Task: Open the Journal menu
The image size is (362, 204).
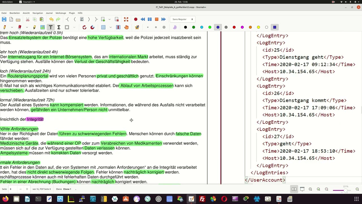Action: coord(49,13)
